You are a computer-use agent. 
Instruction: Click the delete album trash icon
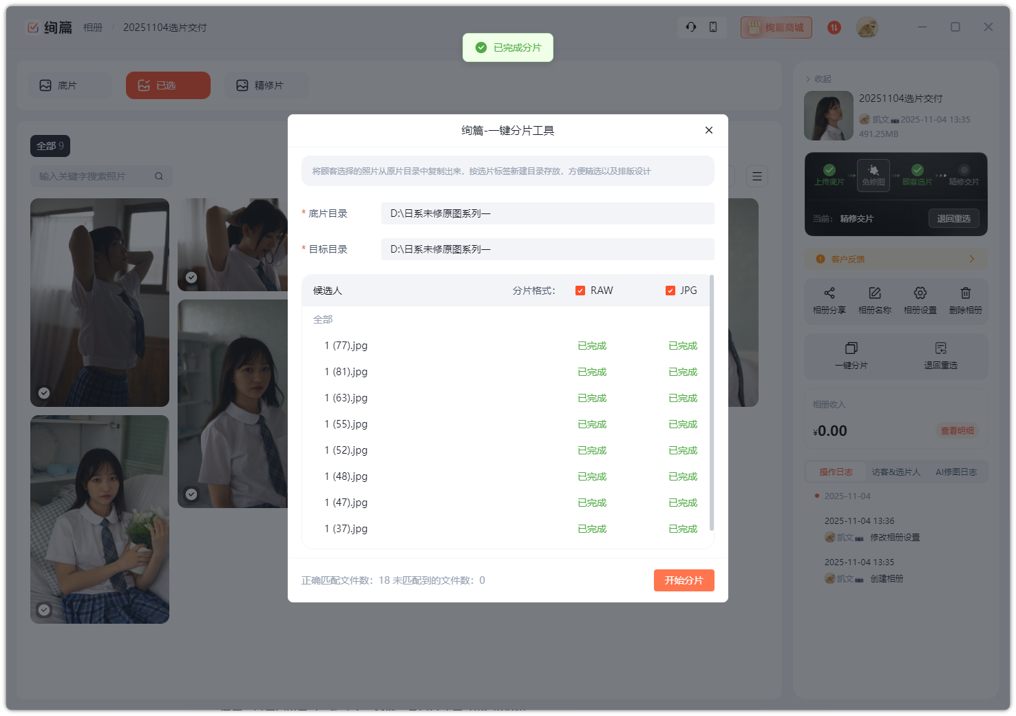[x=965, y=293]
